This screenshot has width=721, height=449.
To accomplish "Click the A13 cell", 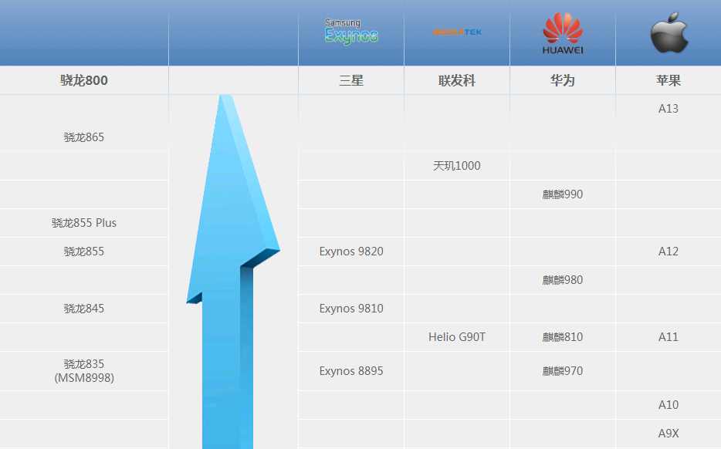I will pyautogui.click(x=669, y=109).
